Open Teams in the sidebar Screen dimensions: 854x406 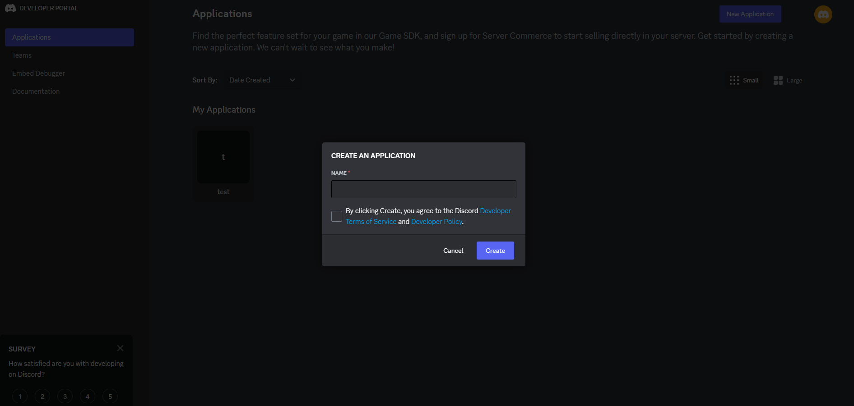pos(70,55)
